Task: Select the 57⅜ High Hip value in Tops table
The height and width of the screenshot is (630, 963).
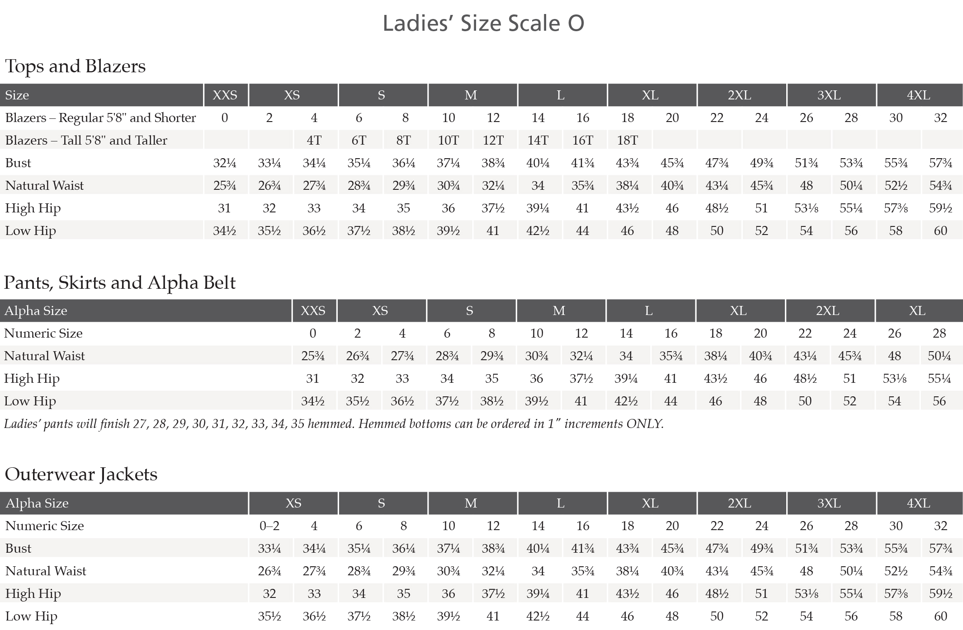Action: (x=896, y=208)
